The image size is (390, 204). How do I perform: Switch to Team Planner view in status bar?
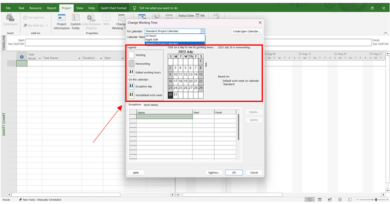(329, 199)
